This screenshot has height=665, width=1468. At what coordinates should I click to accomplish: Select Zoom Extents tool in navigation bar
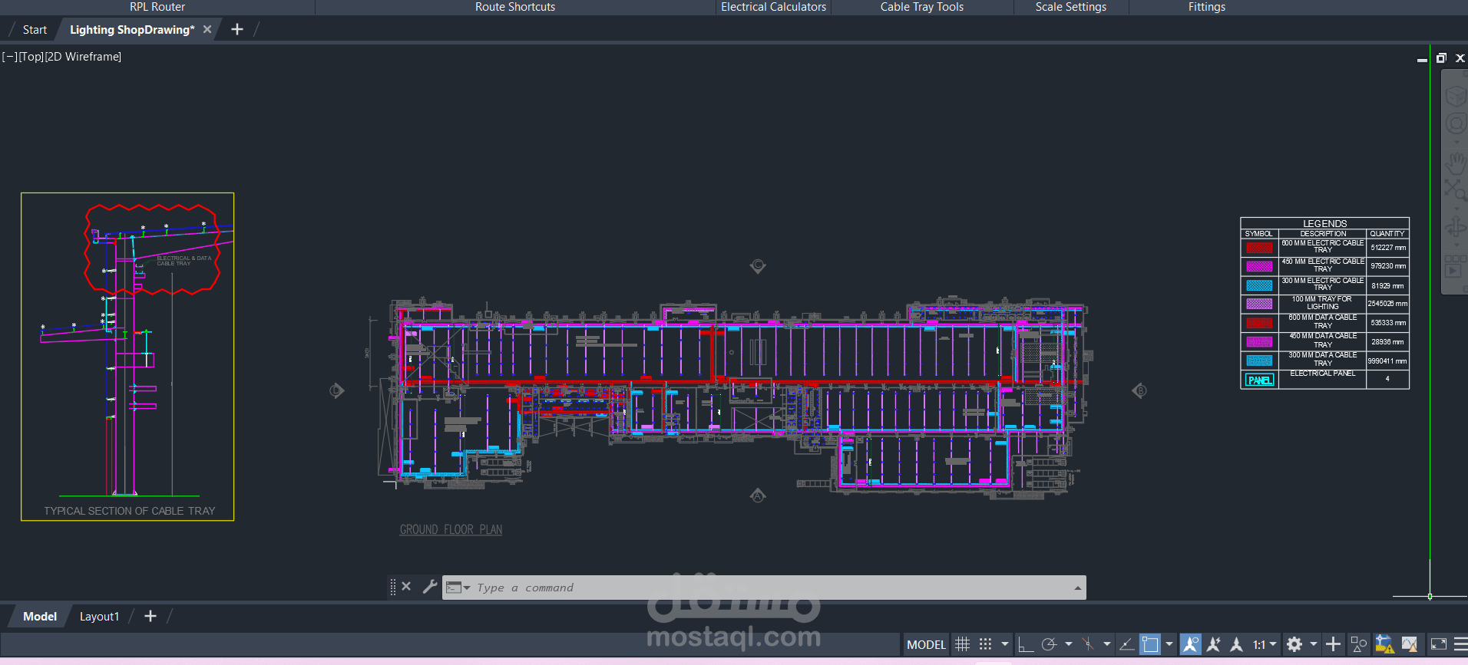point(1456,189)
